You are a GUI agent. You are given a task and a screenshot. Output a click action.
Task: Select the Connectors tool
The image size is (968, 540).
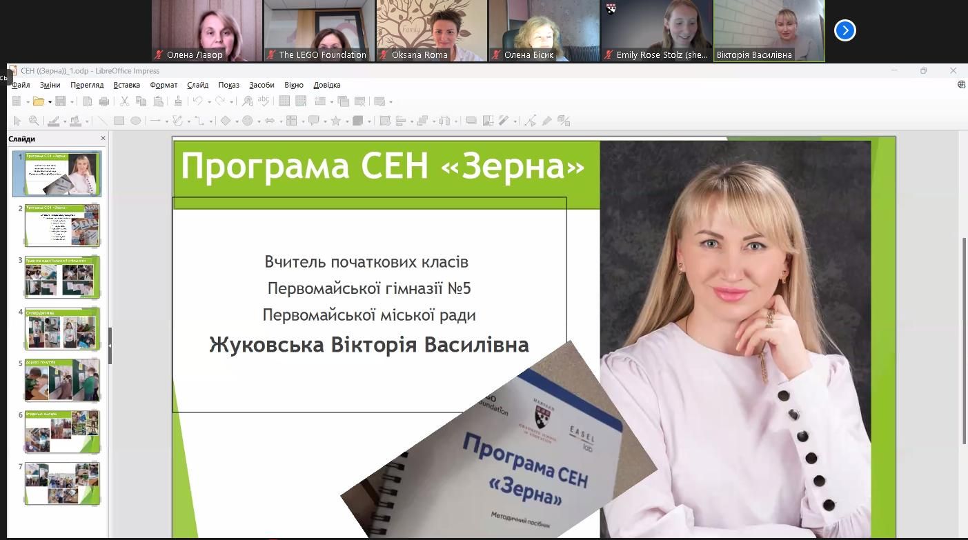[x=200, y=121]
